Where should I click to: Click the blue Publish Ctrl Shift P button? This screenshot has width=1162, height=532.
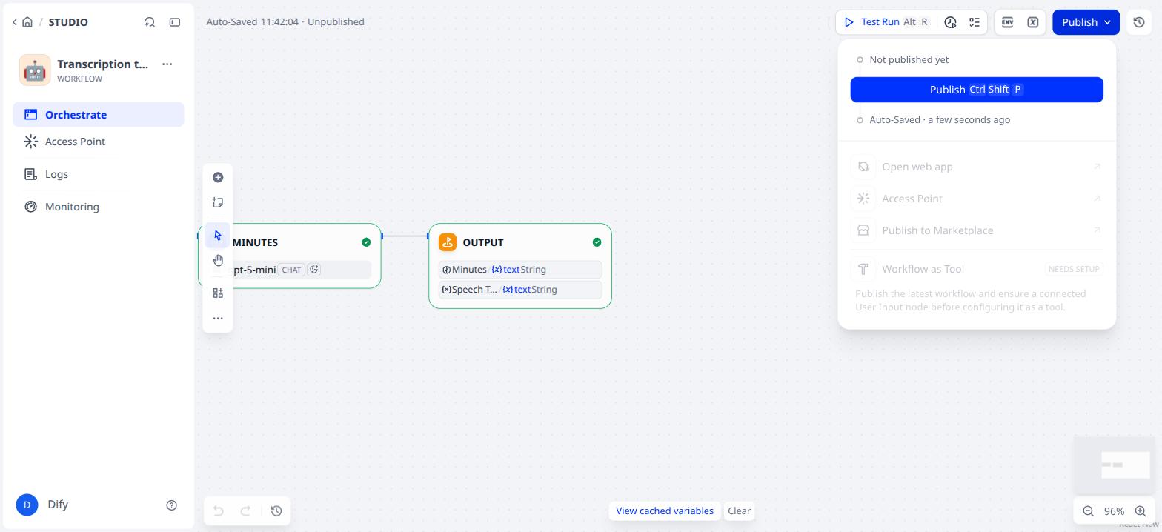click(x=977, y=90)
